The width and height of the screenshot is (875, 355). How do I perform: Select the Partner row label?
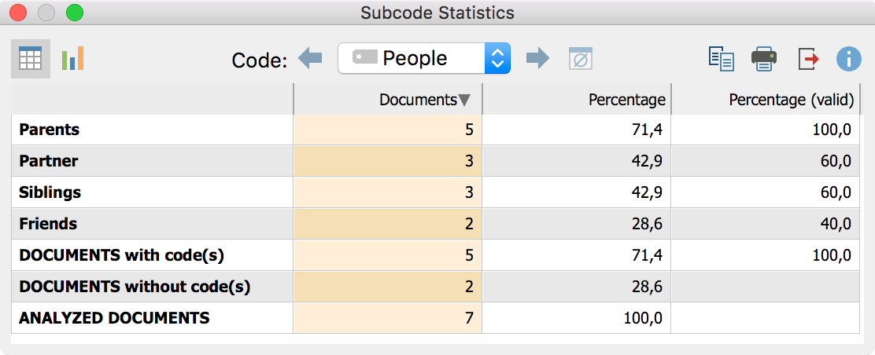point(49,161)
